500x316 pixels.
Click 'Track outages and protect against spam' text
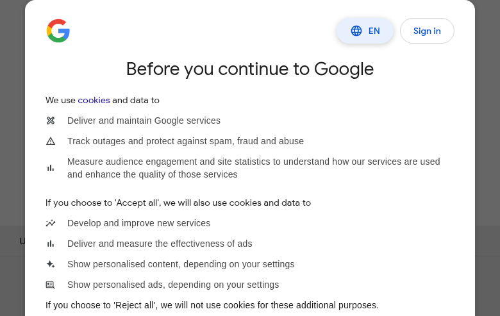(x=185, y=141)
